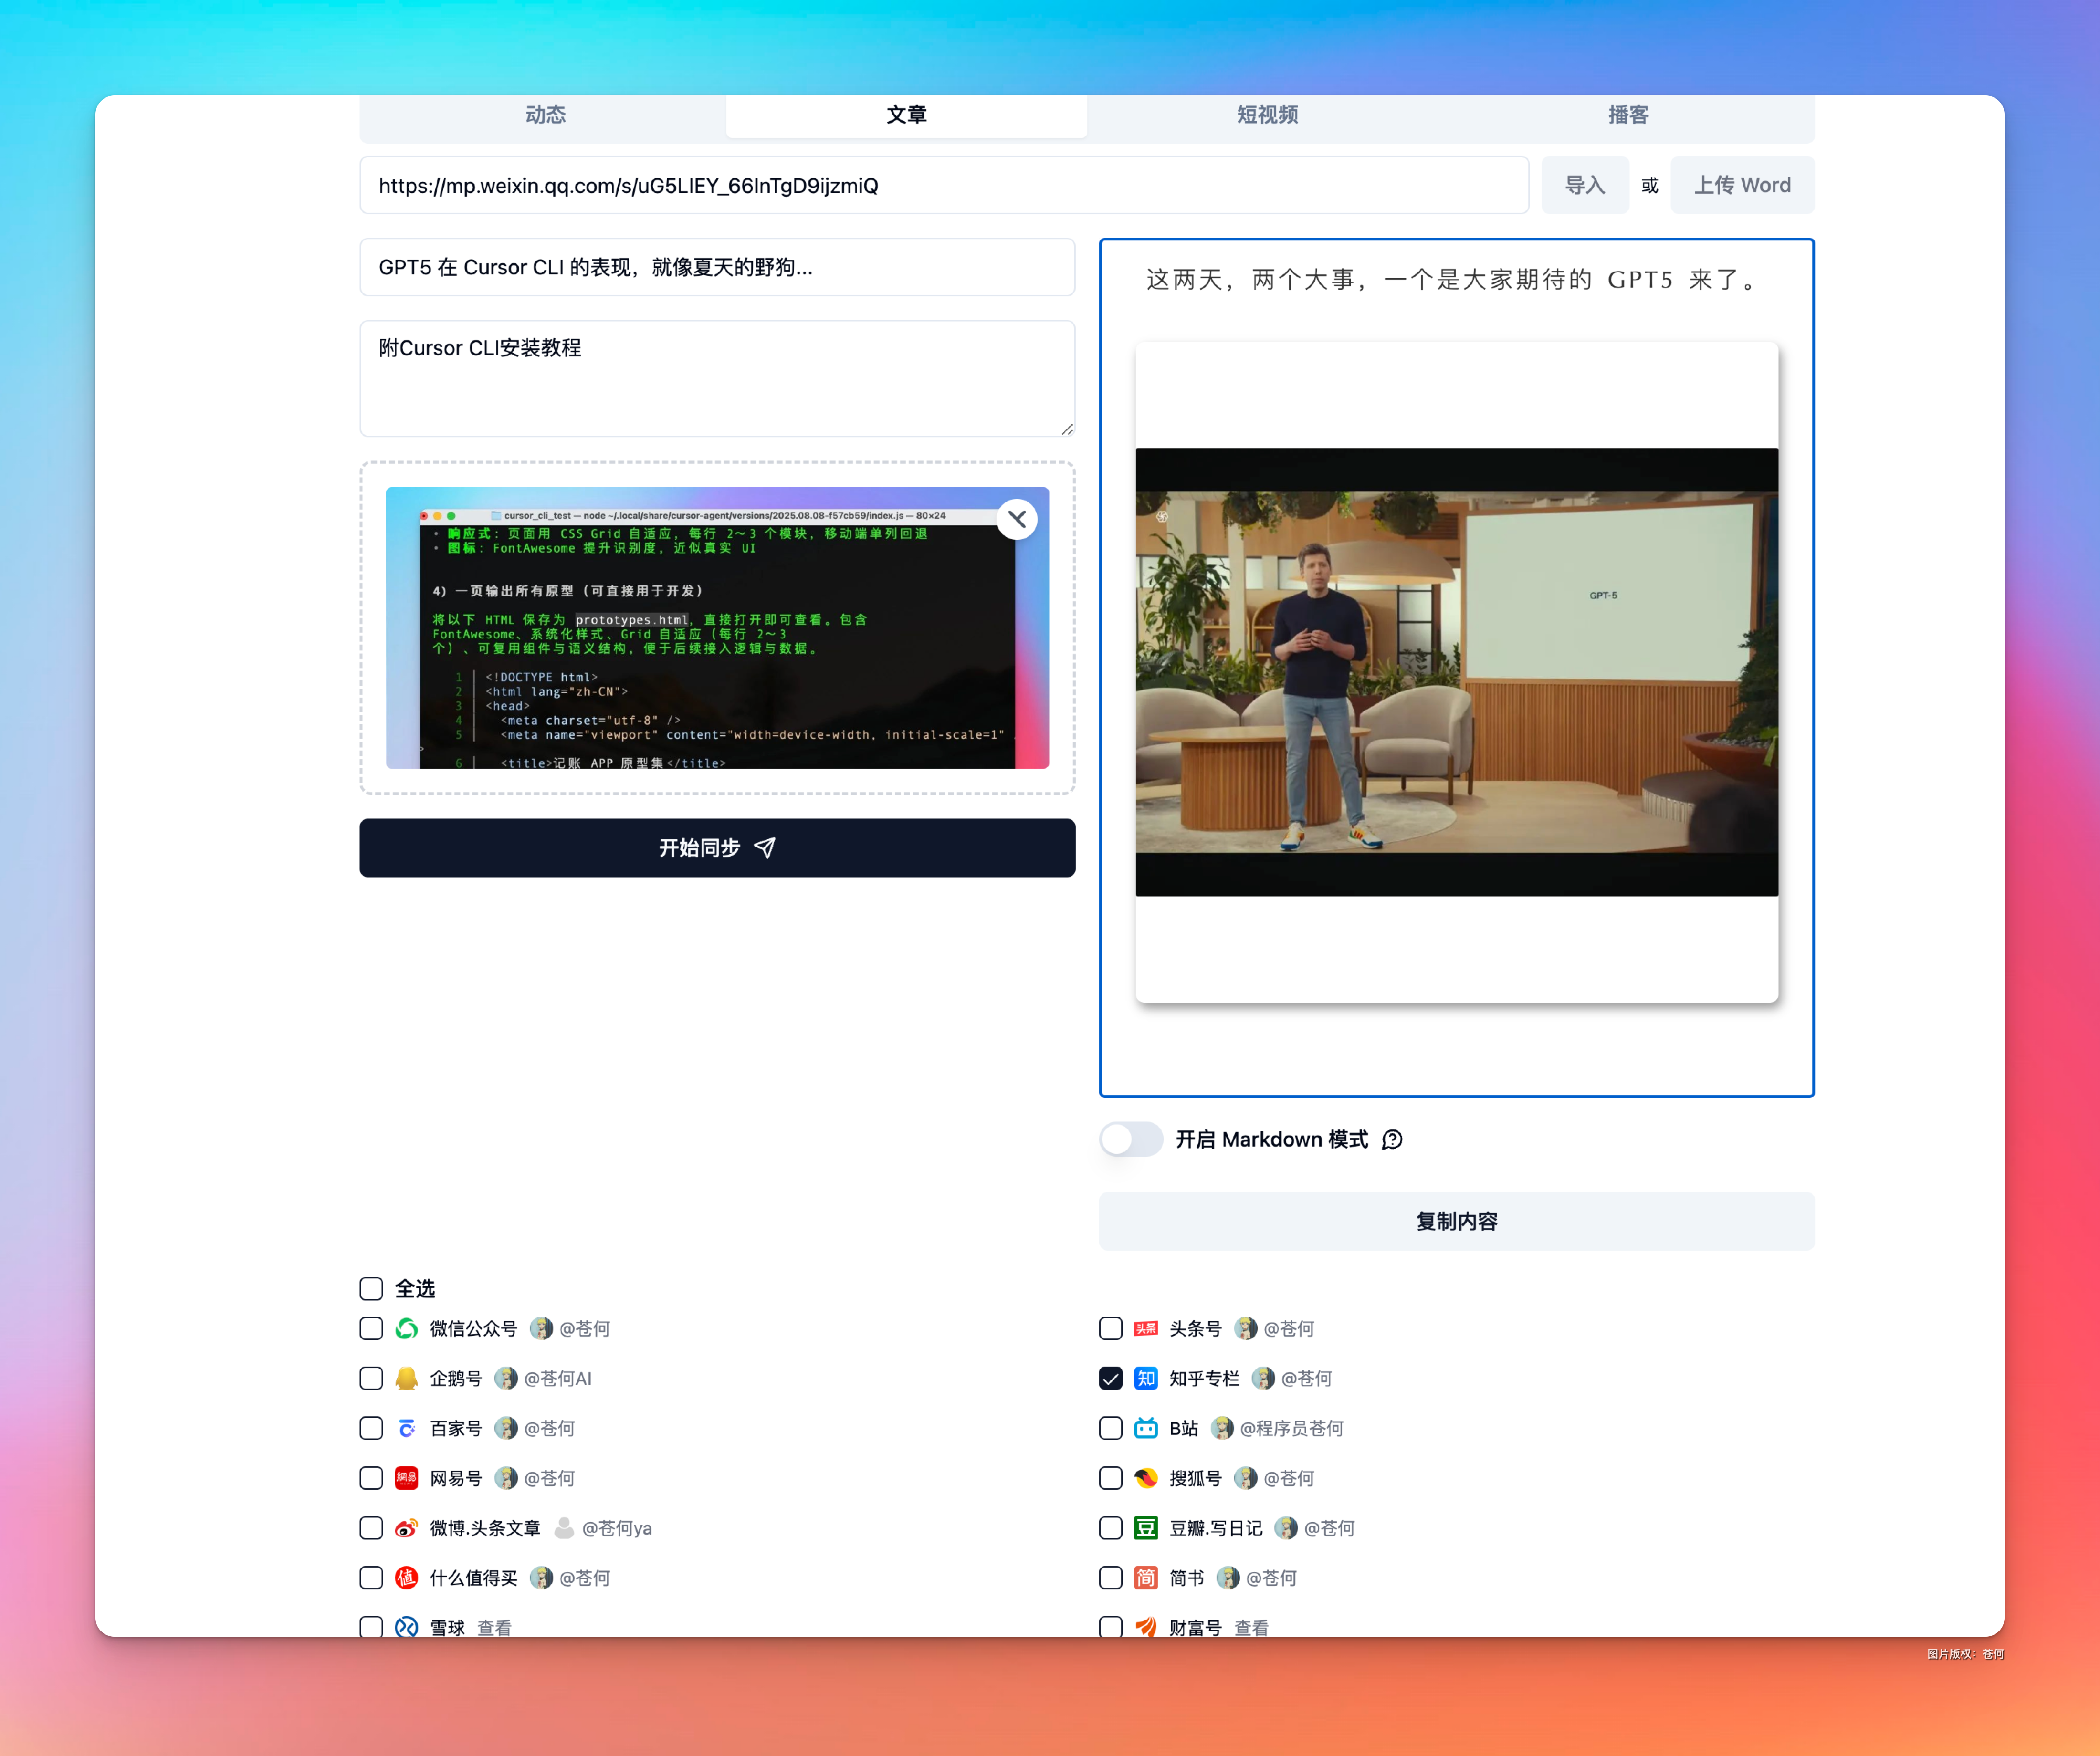Click the 附Cursor CLI安装教程 description textarea

pos(717,378)
